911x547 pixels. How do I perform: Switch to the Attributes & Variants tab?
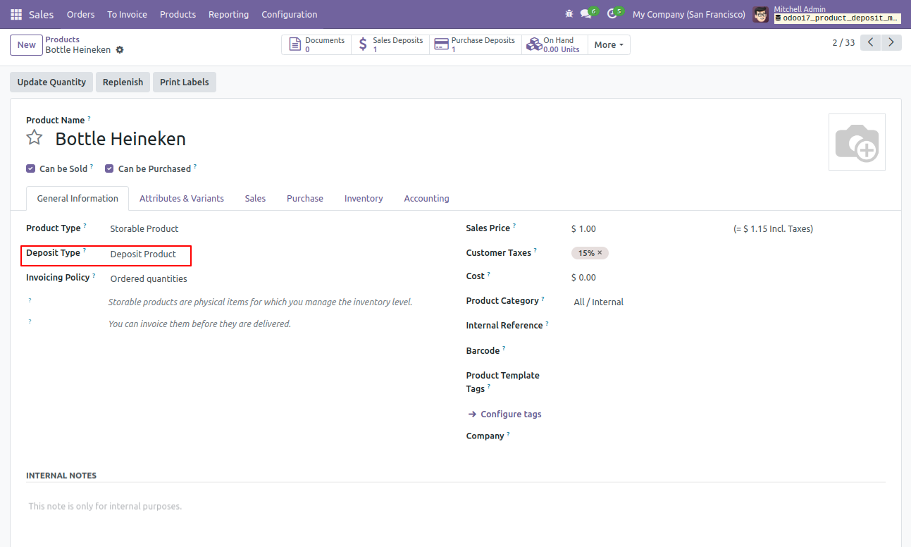click(x=182, y=199)
